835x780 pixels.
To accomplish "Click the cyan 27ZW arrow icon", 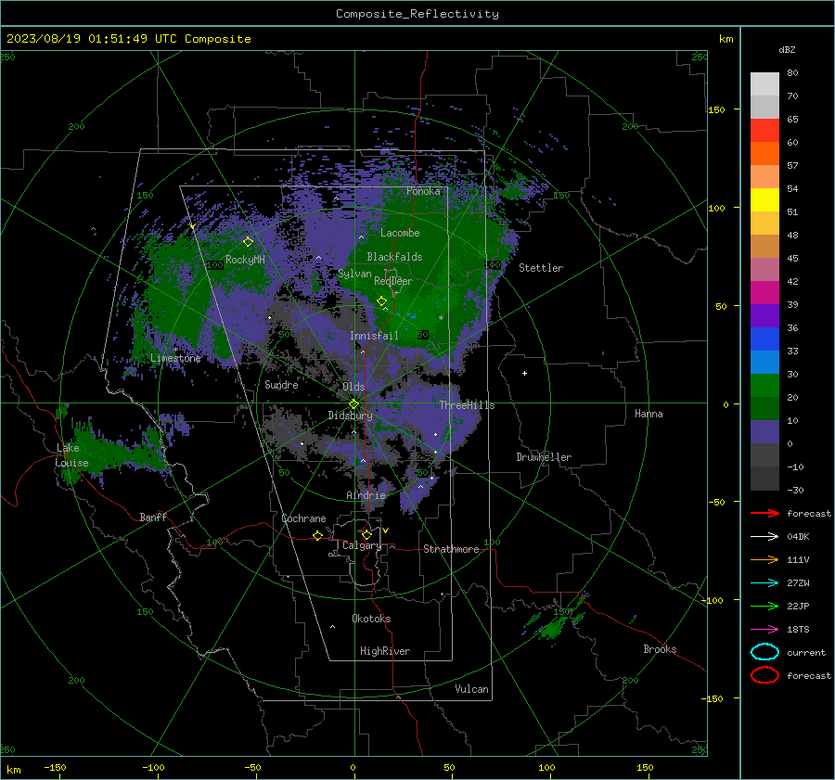I will [x=764, y=583].
